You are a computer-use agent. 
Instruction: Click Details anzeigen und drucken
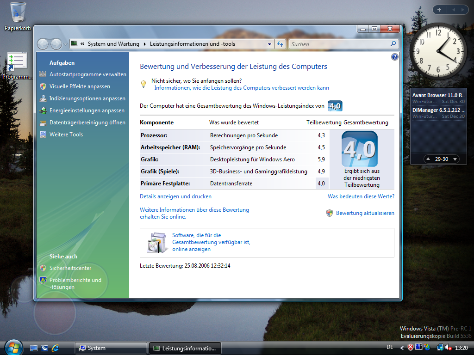click(x=175, y=196)
